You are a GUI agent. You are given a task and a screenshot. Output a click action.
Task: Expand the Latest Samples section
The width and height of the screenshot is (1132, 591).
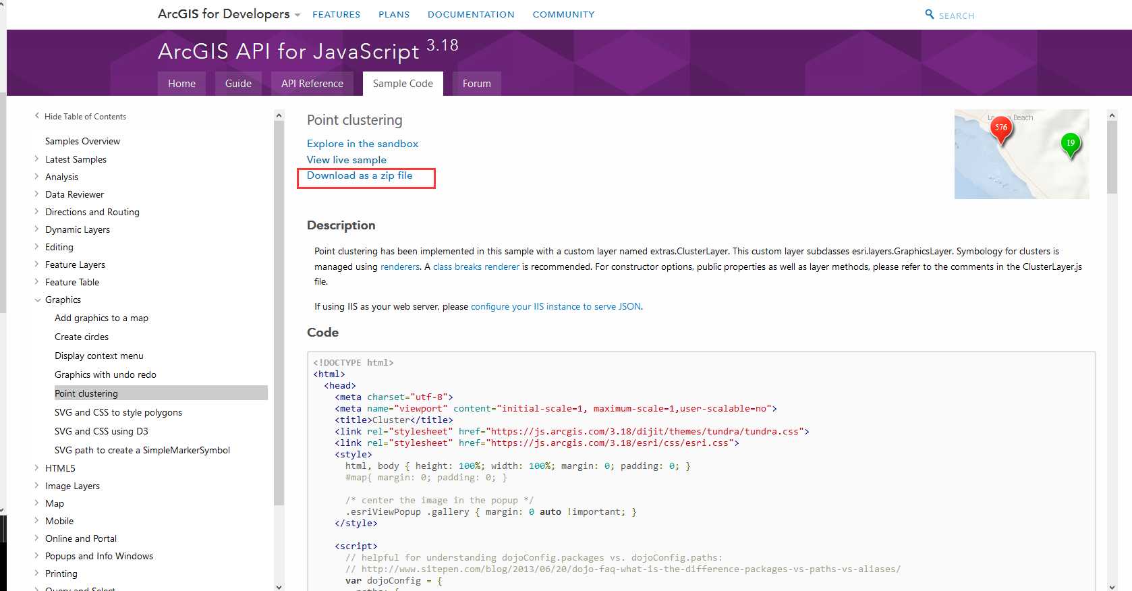coord(37,159)
